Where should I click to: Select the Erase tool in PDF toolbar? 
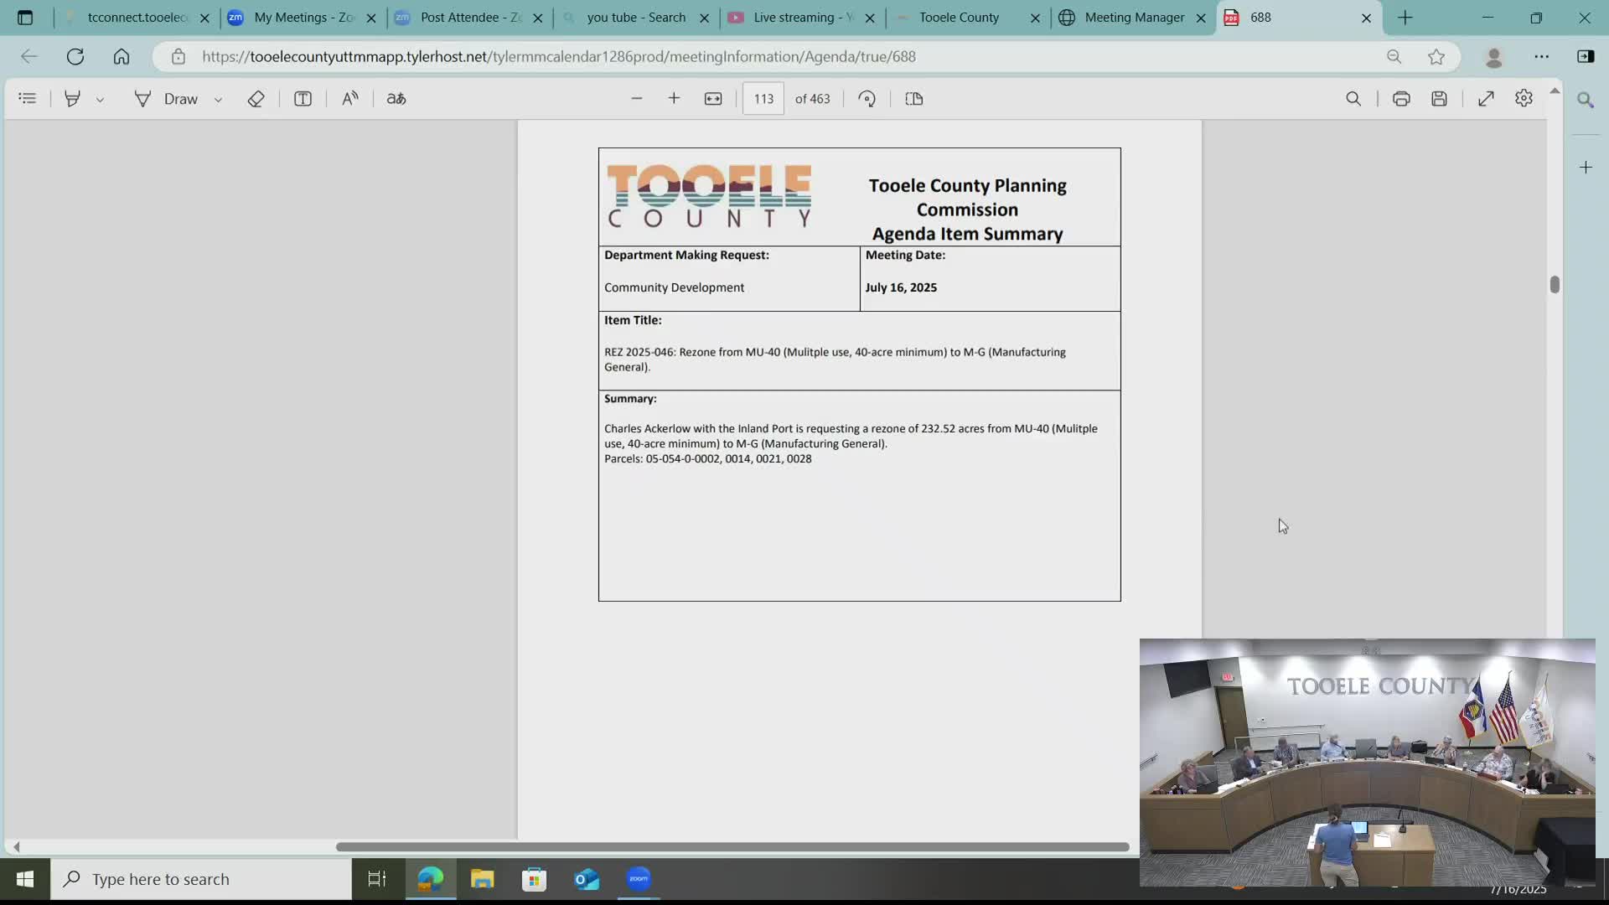pyautogui.click(x=256, y=99)
